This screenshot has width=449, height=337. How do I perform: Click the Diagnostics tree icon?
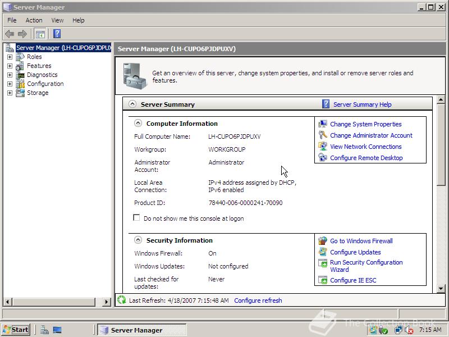pyautogui.click(x=20, y=75)
